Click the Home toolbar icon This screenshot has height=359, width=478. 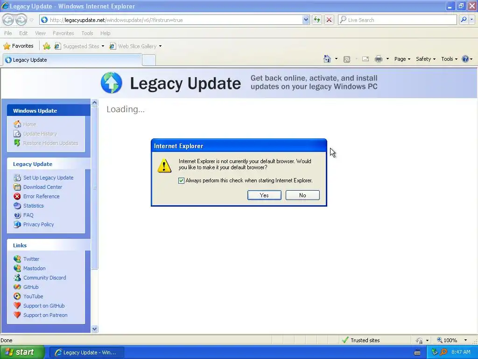(x=327, y=59)
